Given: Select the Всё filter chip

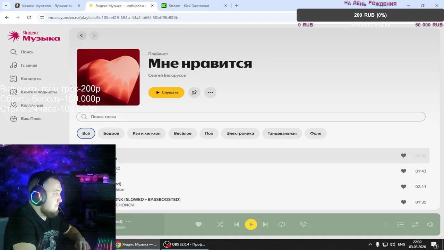Looking at the screenshot, I should click(x=86, y=133).
